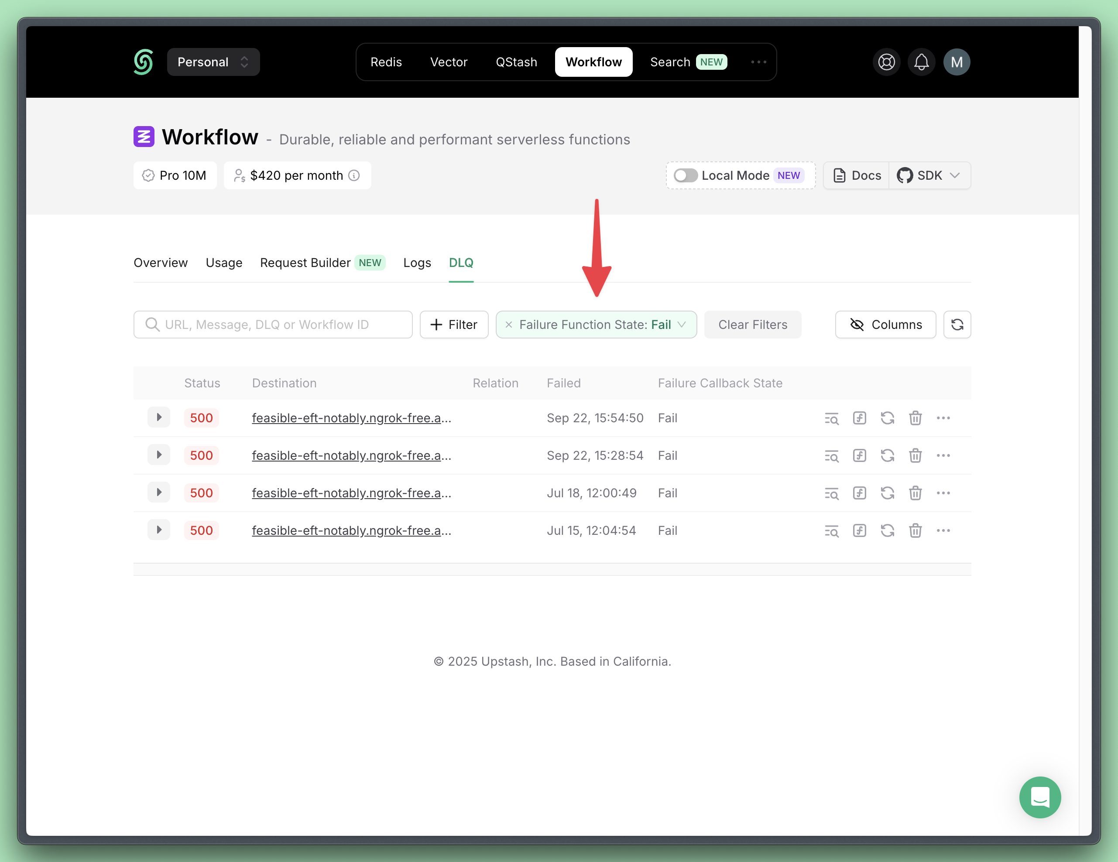This screenshot has height=862, width=1118.
Task: Click the 500 status badge in Jul 18 row
Action: (x=201, y=493)
